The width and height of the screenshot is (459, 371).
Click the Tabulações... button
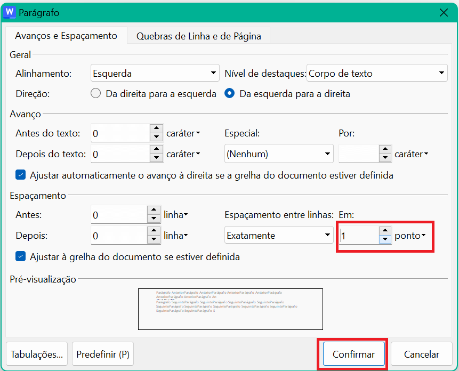(x=36, y=354)
